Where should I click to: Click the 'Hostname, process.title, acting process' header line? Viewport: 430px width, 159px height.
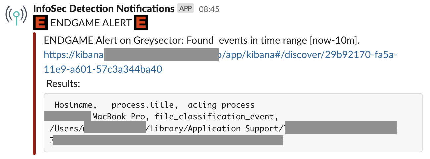tap(154, 105)
